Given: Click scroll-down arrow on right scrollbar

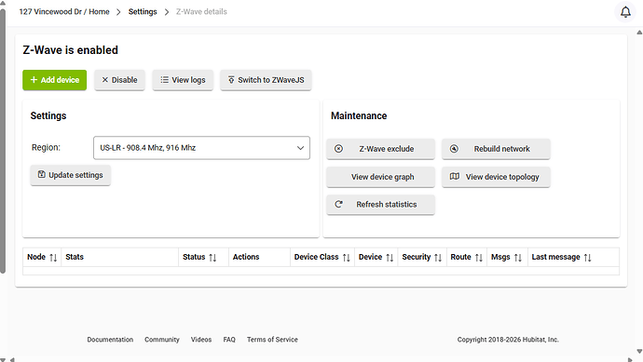Looking at the screenshot, I should click(x=639, y=351).
